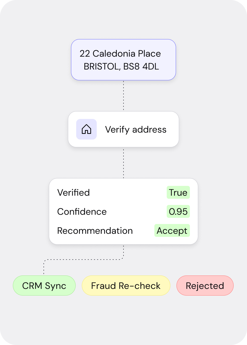Click the 0.95 confidence value
Screen dimensions: 247x345
click(x=178, y=211)
